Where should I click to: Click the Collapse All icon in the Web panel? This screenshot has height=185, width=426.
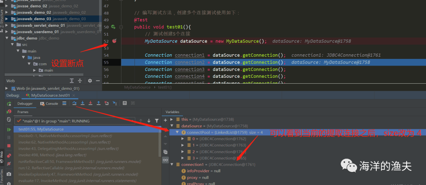(80, 81)
